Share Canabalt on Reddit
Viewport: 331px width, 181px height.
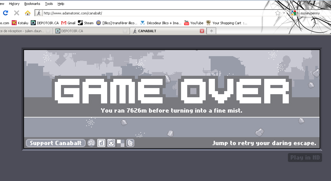coord(111,143)
